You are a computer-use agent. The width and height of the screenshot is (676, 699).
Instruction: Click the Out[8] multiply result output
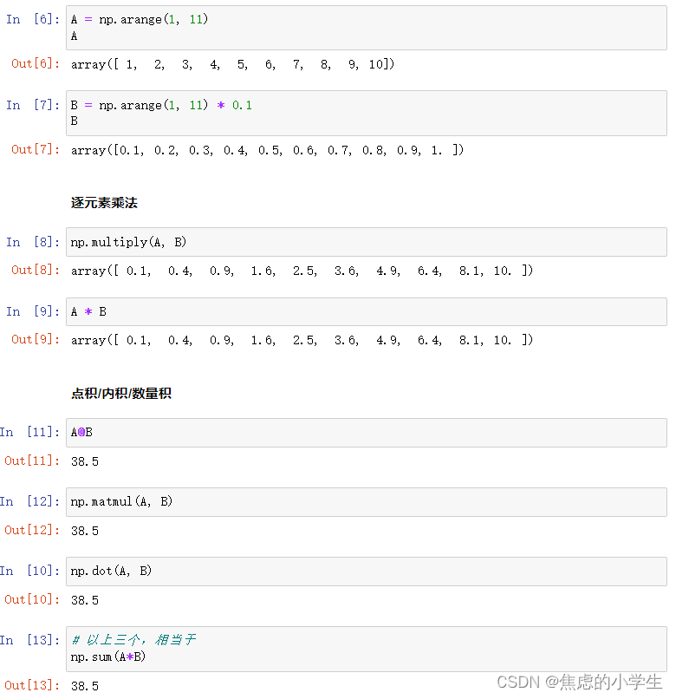point(302,271)
